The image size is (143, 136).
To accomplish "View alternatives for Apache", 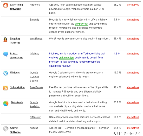I will [x=133, y=128].
